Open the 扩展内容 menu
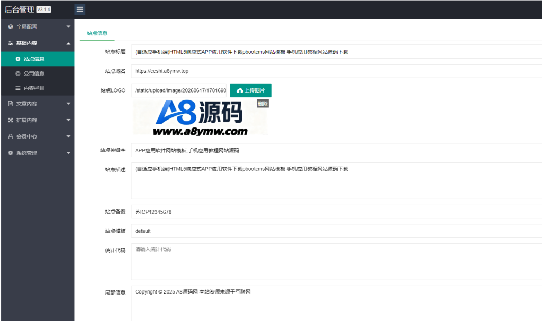542x321 pixels. click(x=38, y=120)
